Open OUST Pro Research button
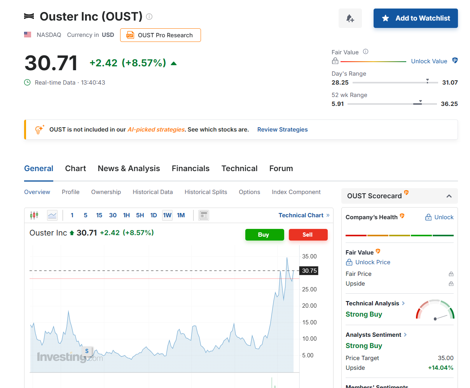Viewport: 470px width, 388px height. click(161, 35)
